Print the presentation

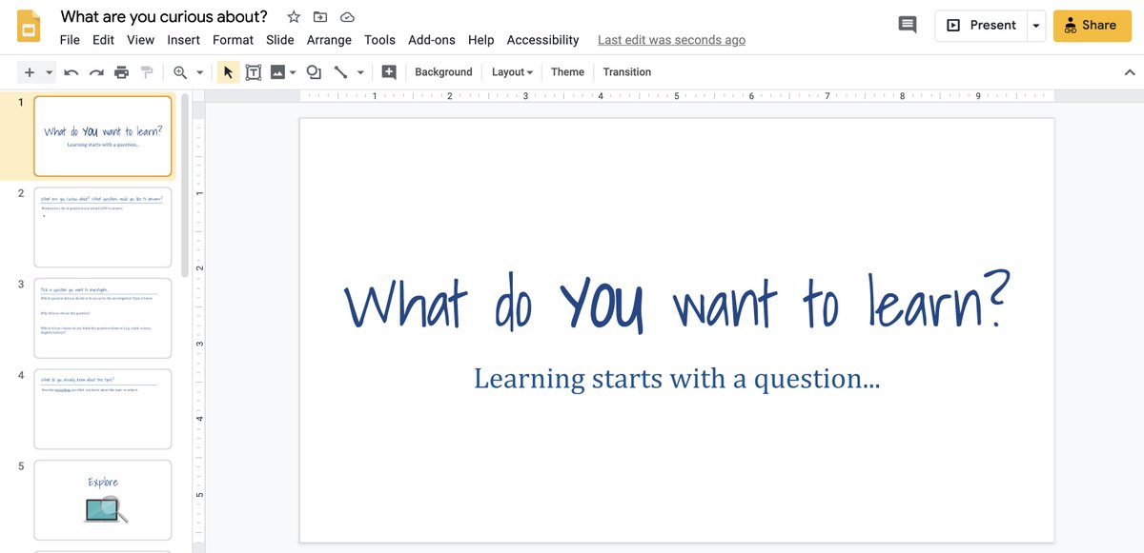coord(121,72)
